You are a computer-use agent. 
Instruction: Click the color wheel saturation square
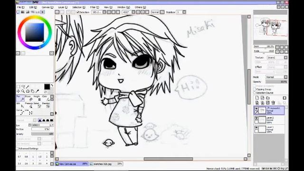35,32
